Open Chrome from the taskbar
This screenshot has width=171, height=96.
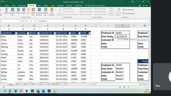tap(10, 91)
